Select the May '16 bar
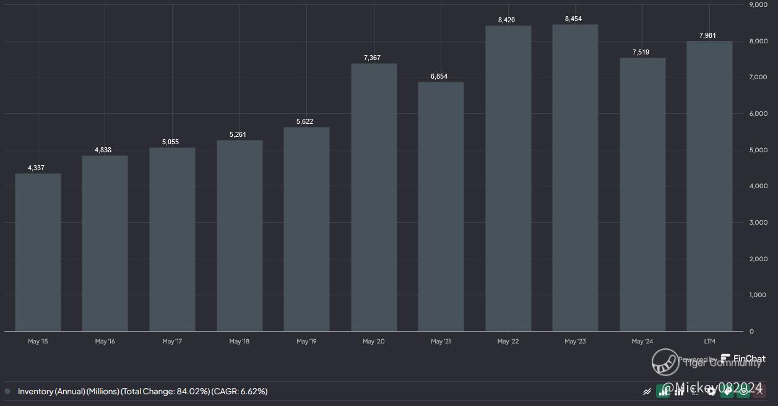The height and width of the screenshot is (406, 778). point(105,243)
